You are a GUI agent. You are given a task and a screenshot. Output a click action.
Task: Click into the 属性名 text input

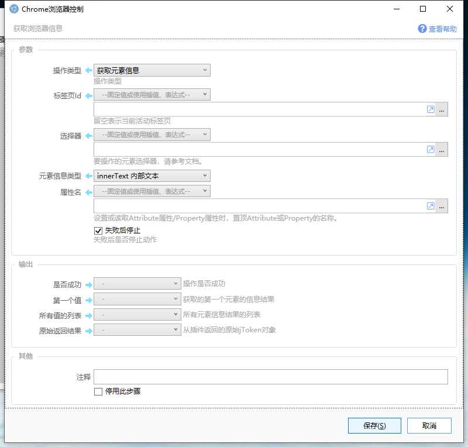point(260,206)
